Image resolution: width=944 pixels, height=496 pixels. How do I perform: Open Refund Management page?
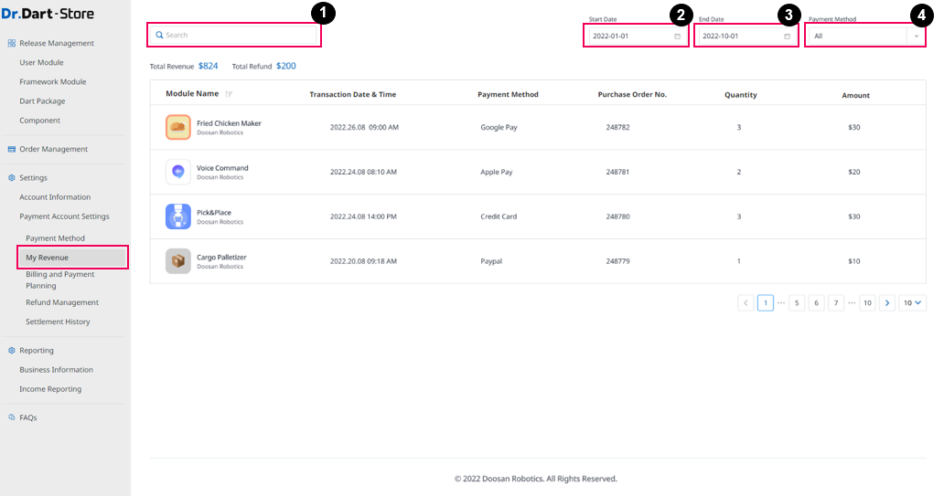[62, 302]
